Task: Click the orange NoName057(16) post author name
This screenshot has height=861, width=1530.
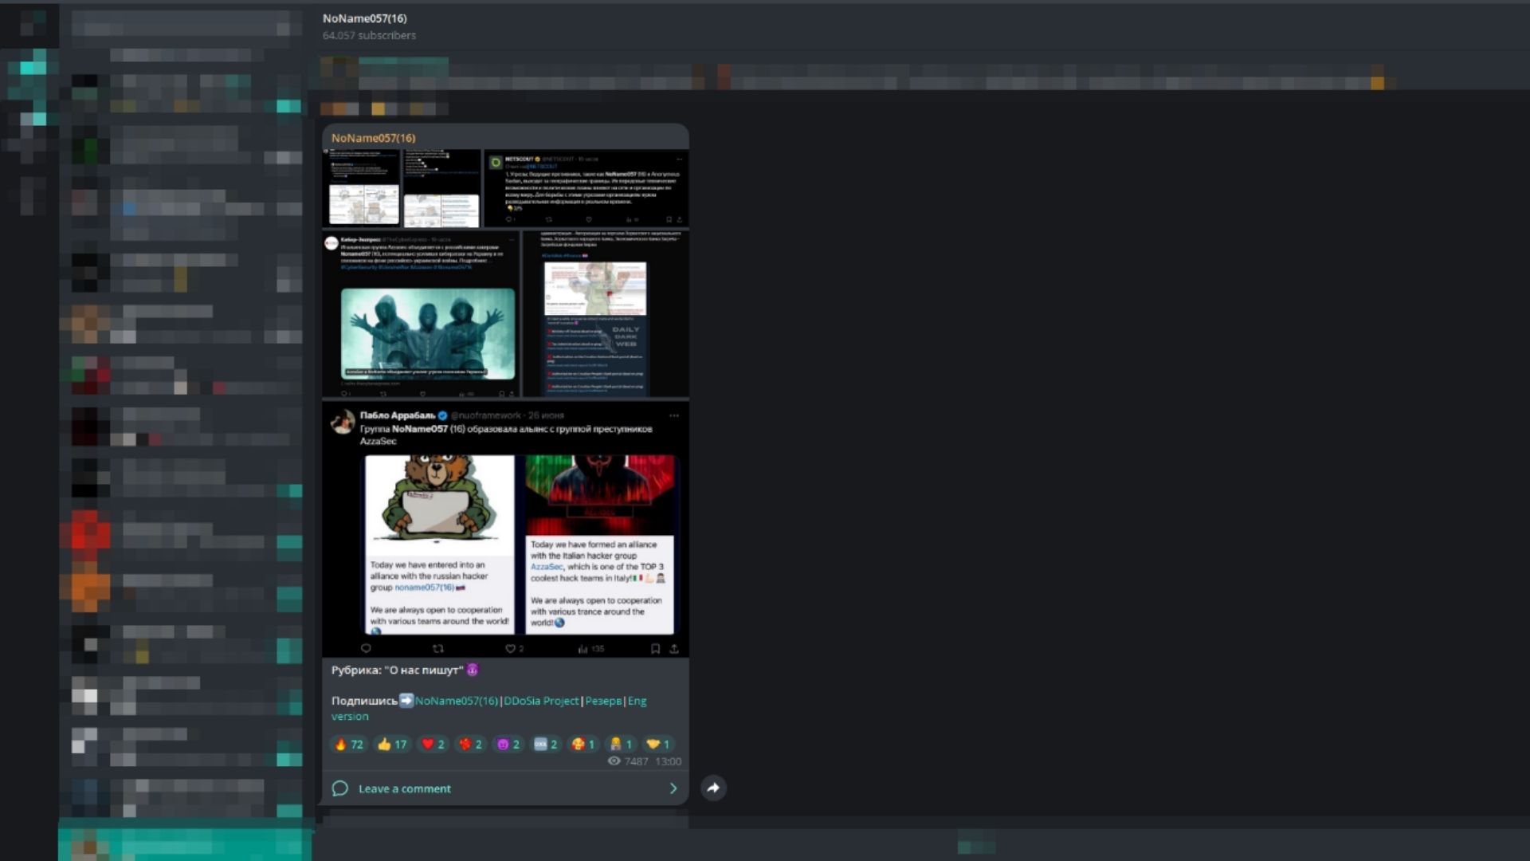Action: tap(373, 138)
